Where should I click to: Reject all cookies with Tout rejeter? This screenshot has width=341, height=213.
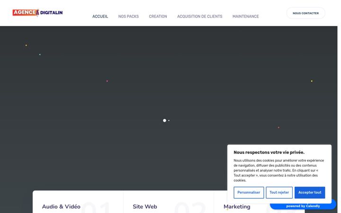[279, 192]
